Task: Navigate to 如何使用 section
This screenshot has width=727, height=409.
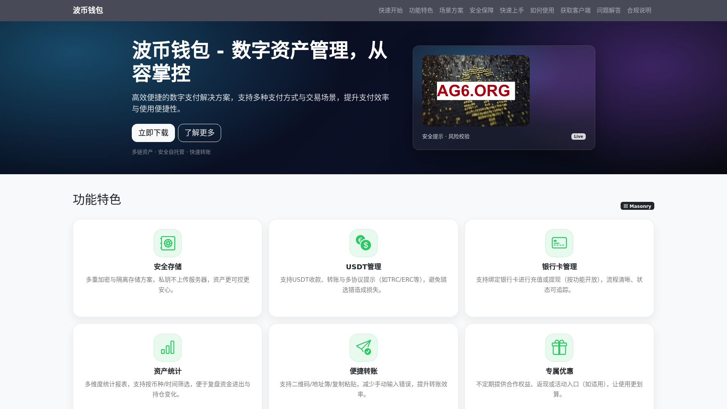Action: tap(542, 11)
